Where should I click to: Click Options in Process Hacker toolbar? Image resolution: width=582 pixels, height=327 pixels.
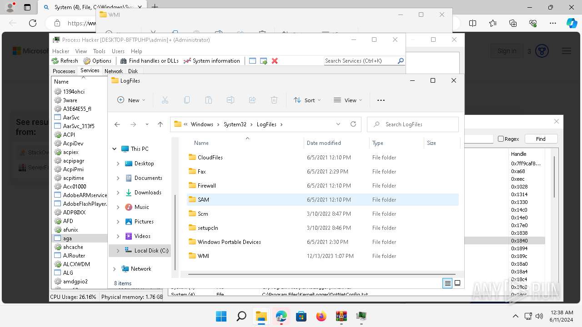[97, 61]
